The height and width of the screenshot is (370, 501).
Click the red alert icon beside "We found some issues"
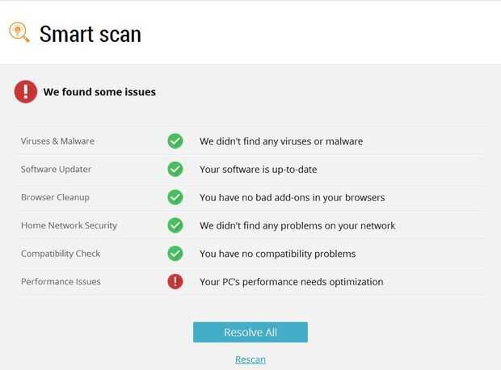[26, 91]
